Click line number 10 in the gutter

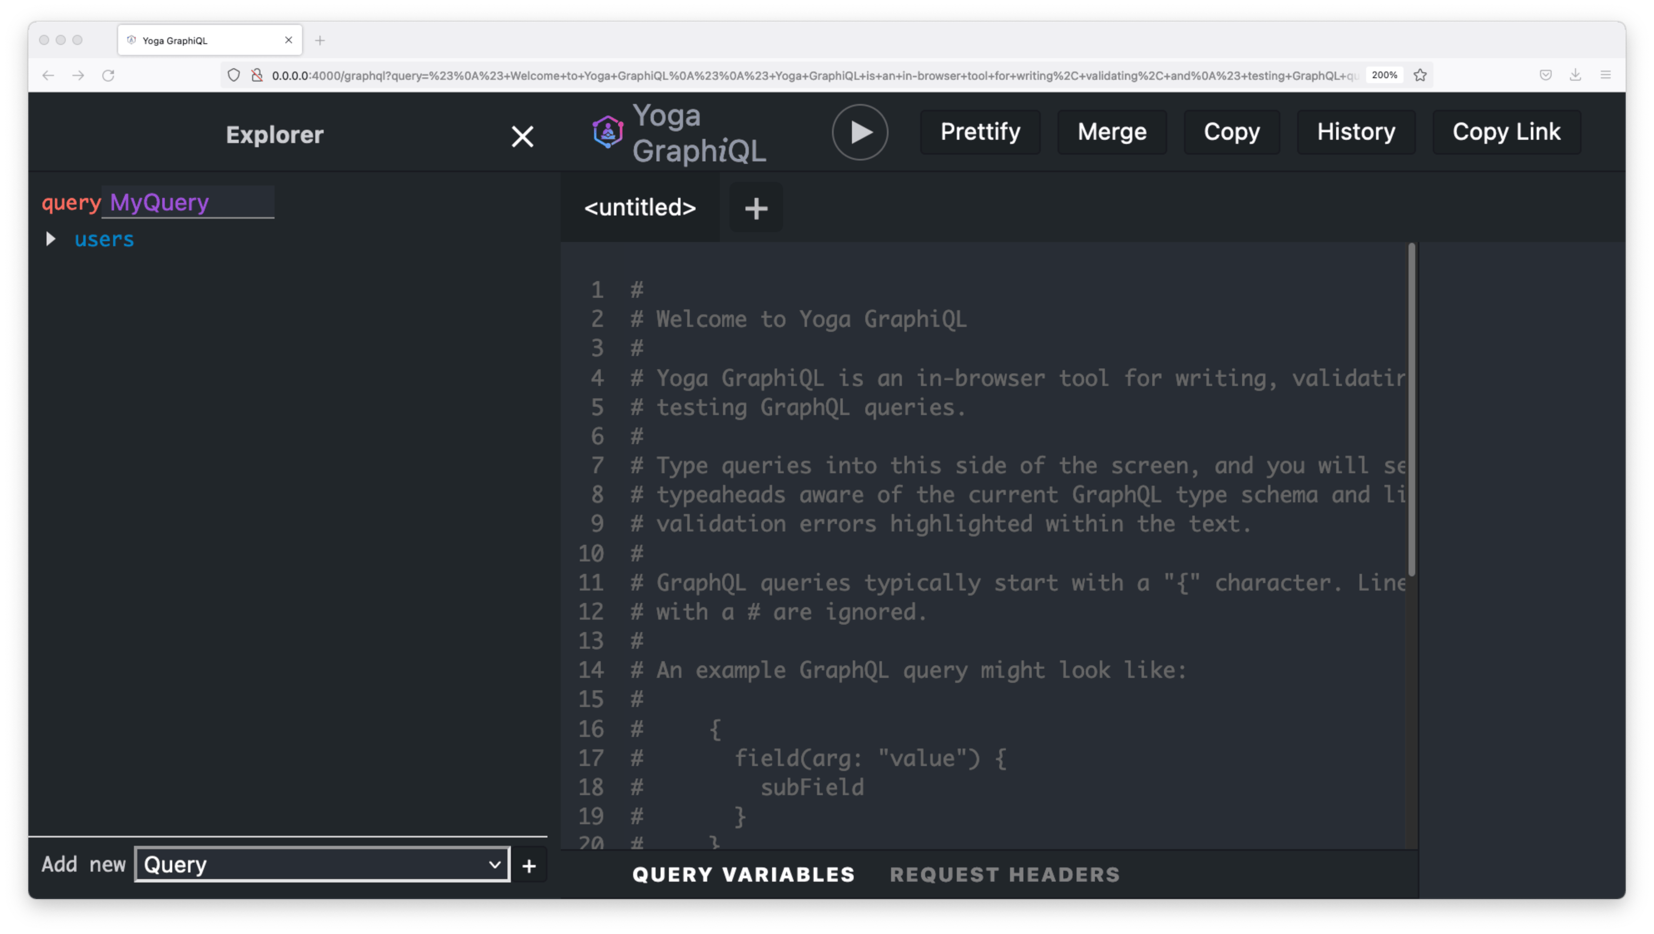[x=591, y=553]
